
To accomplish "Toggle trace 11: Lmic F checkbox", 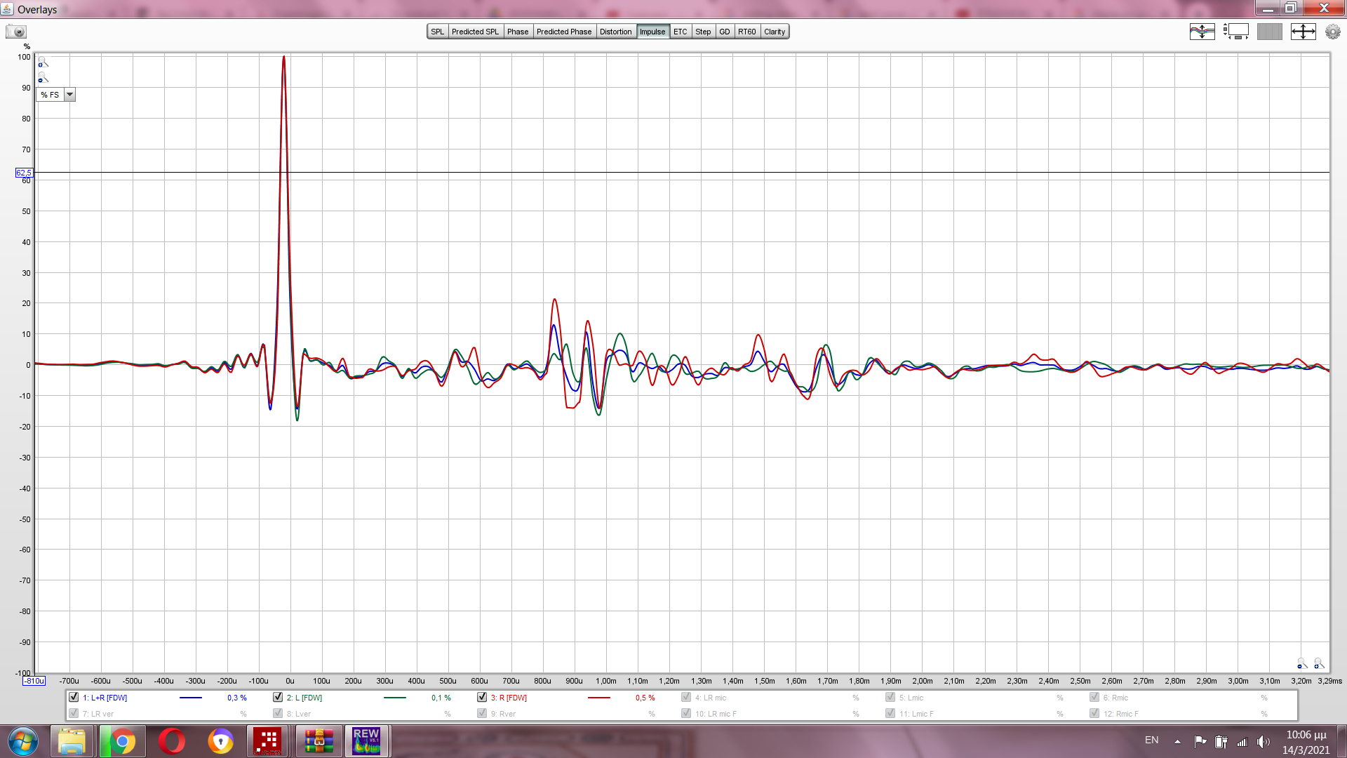I will (x=890, y=713).
